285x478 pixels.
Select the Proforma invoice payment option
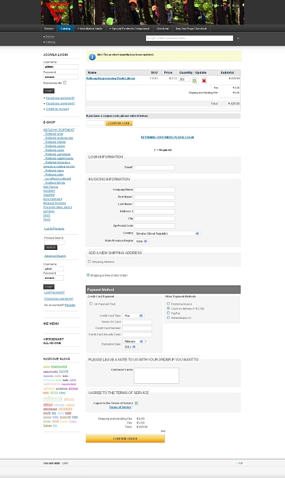pos(168,304)
